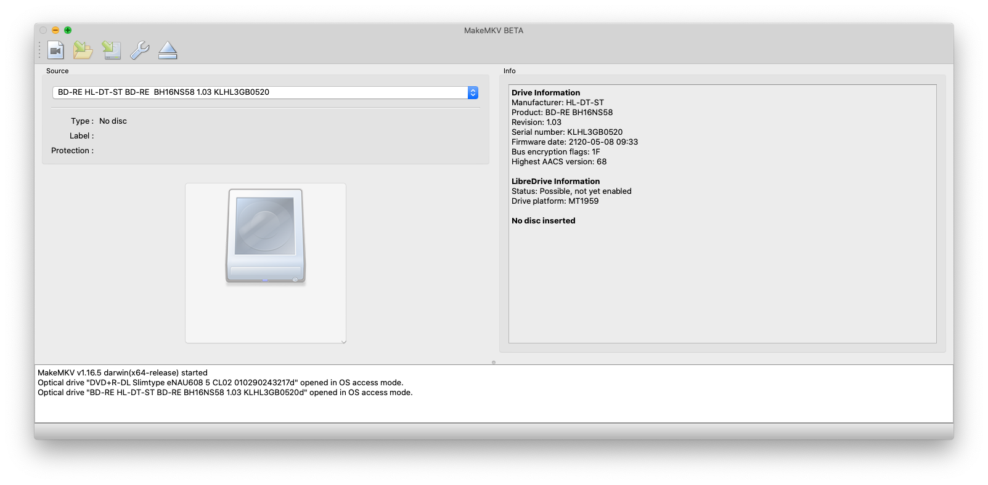This screenshot has height=485, width=988.
Task: Click 'Product: BD-RE BH16NS58' line
Action: pyautogui.click(x=562, y=113)
